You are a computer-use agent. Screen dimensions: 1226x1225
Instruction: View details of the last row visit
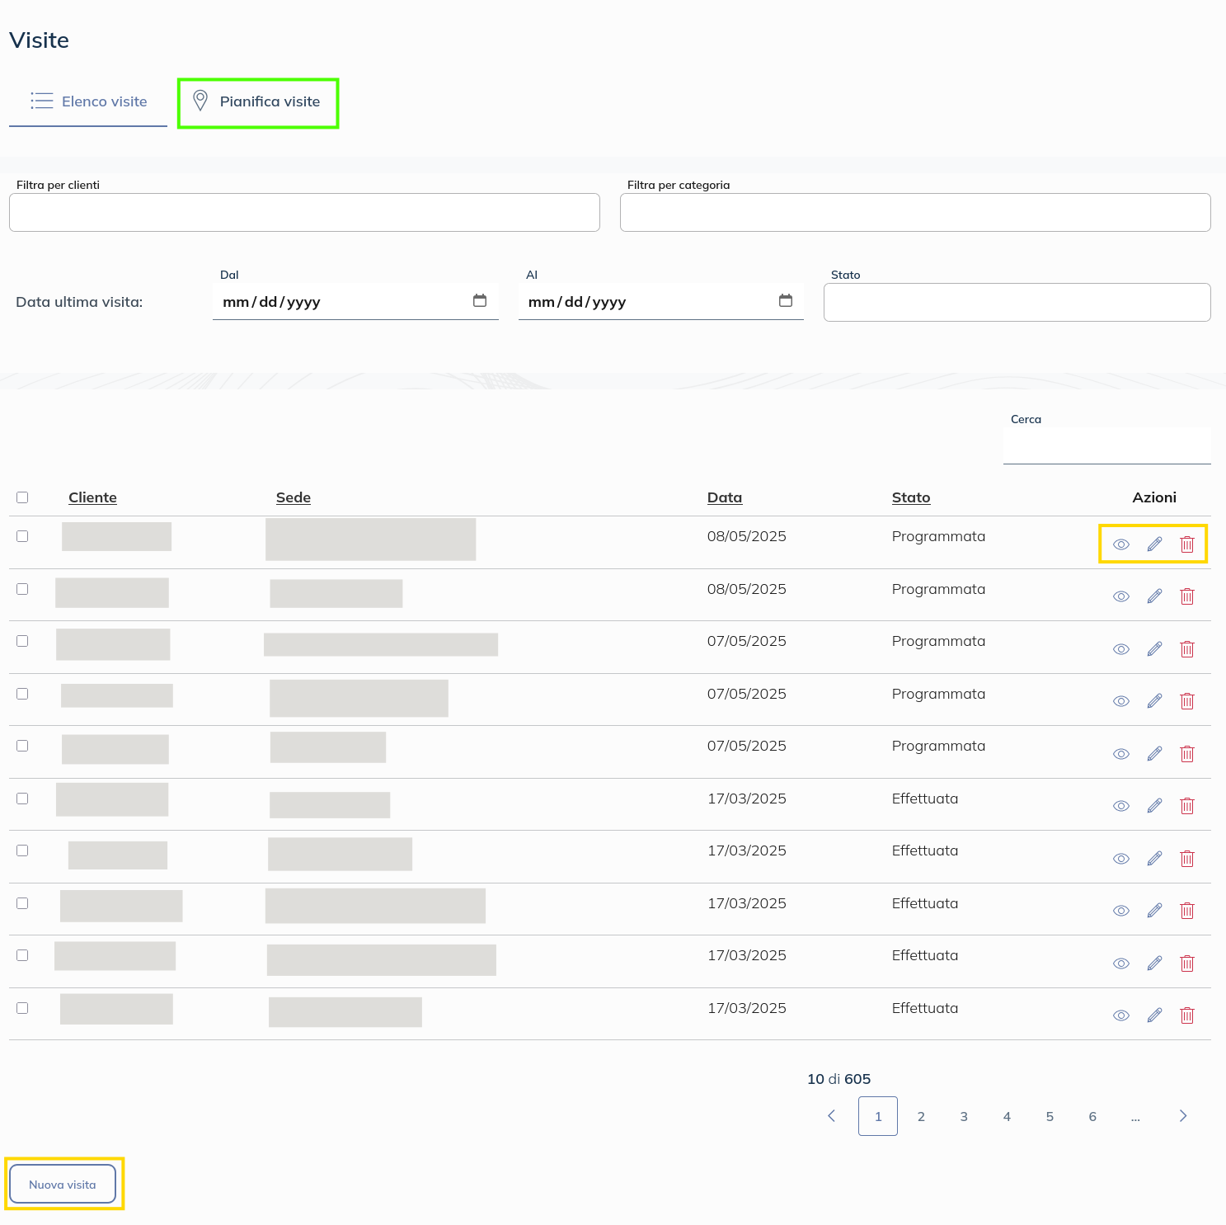pos(1120,1015)
